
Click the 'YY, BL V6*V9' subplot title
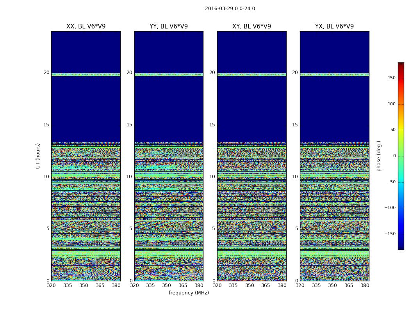169,27
